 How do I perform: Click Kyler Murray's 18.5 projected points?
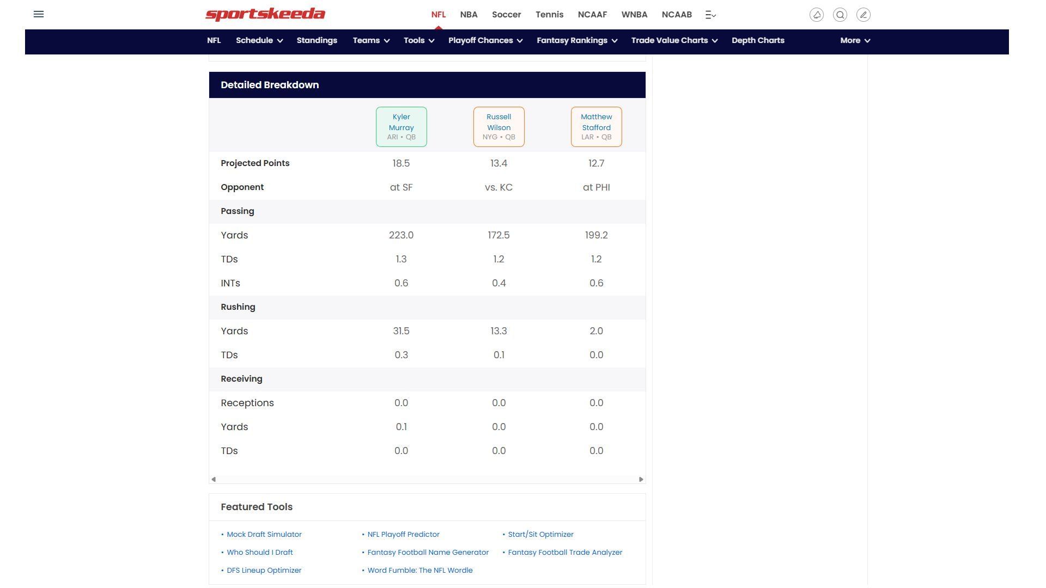[x=401, y=163]
